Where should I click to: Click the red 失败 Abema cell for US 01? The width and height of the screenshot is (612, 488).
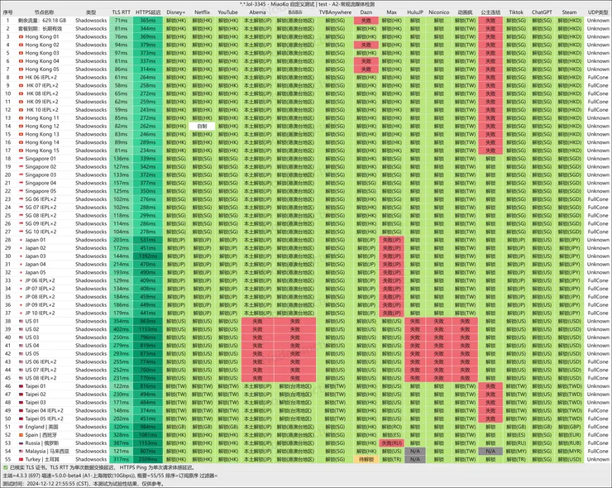point(257,321)
